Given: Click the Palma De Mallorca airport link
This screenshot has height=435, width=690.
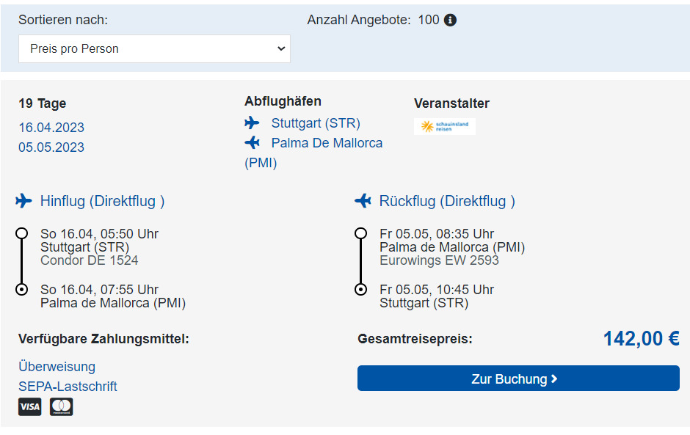Looking at the screenshot, I should coord(327,142).
